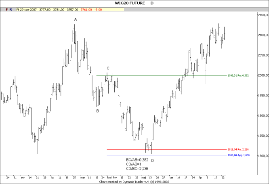Click the point D label at bottom
This screenshot has height=184, width=269.
point(152,161)
